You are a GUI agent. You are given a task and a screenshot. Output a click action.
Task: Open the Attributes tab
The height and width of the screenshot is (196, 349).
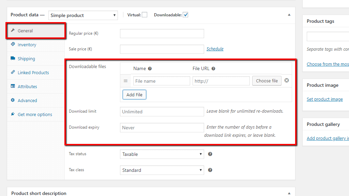pyautogui.click(x=36, y=87)
